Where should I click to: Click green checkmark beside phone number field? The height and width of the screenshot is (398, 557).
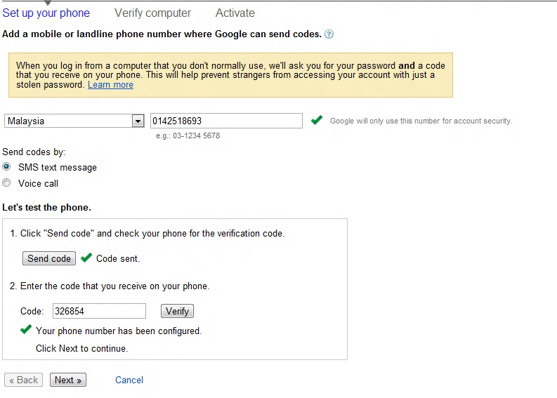coord(317,120)
